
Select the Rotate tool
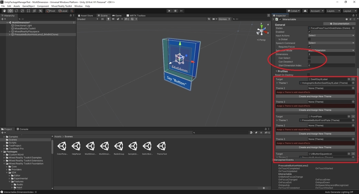click(16, 11)
